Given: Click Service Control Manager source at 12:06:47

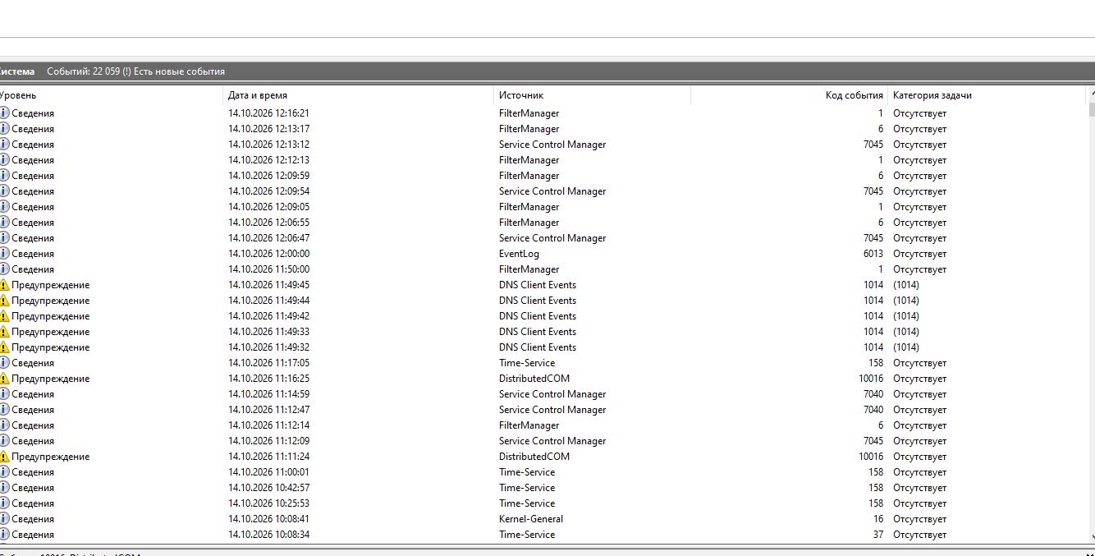Looking at the screenshot, I should click(552, 238).
